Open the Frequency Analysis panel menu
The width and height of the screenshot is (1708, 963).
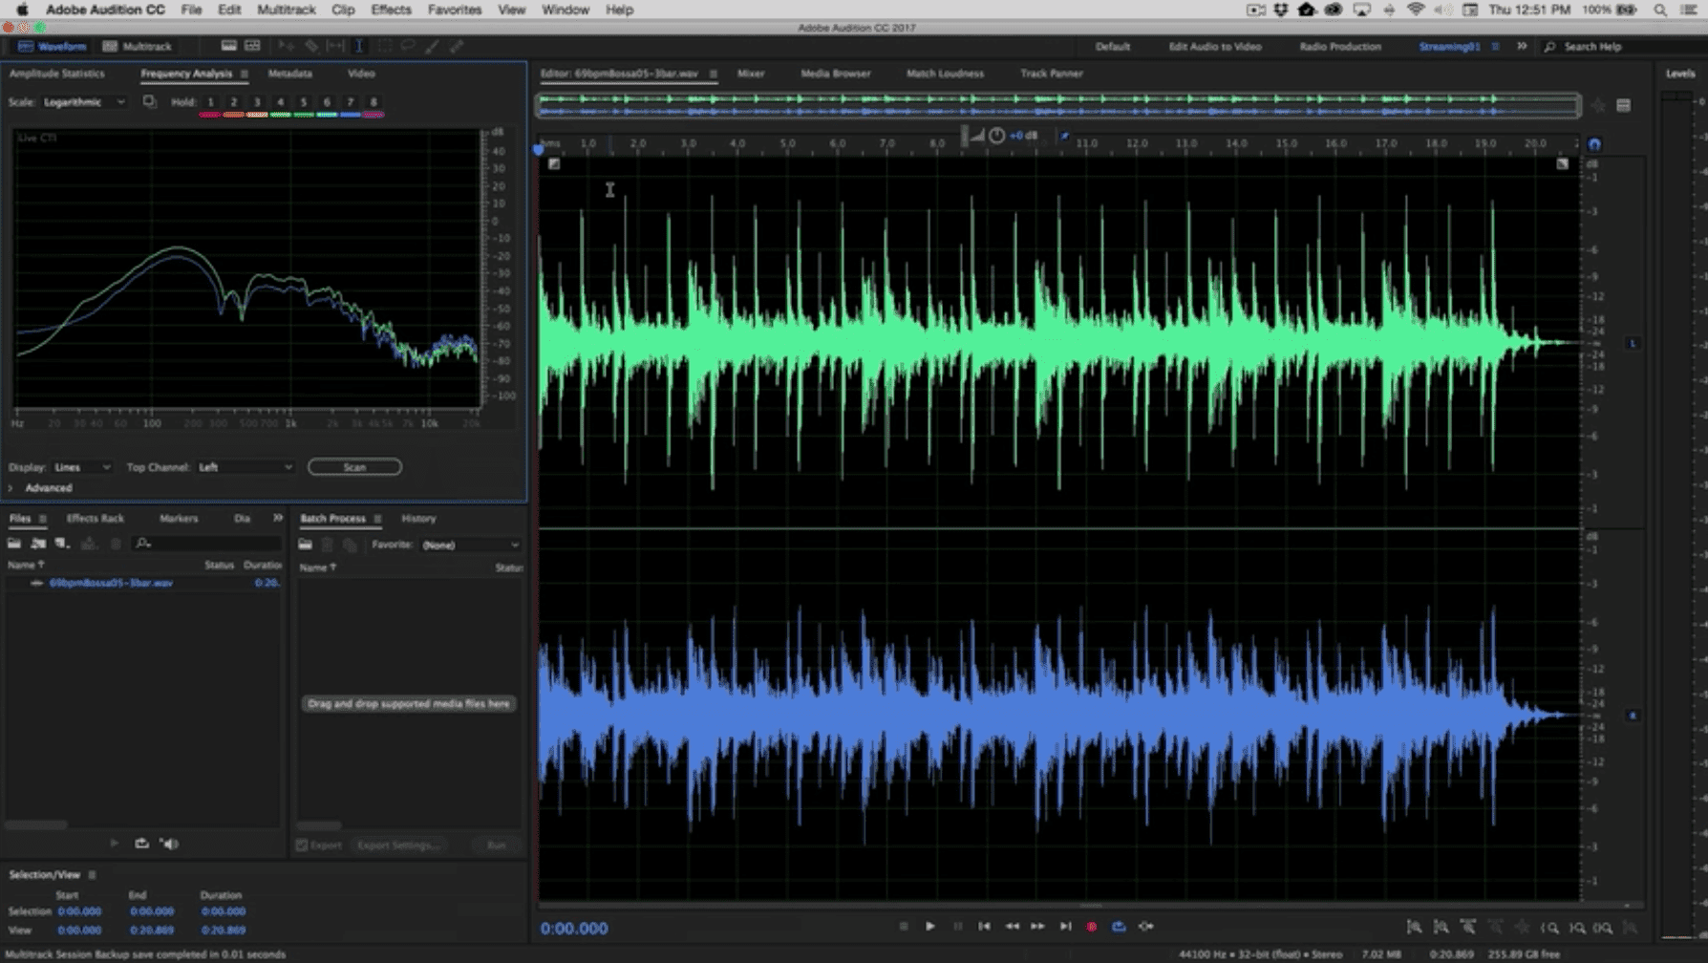tap(244, 74)
